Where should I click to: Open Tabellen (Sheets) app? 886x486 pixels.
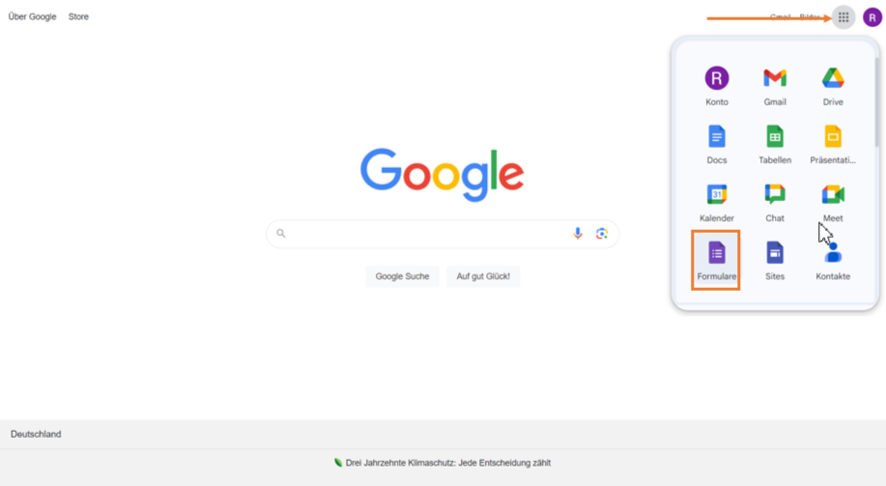(775, 144)
